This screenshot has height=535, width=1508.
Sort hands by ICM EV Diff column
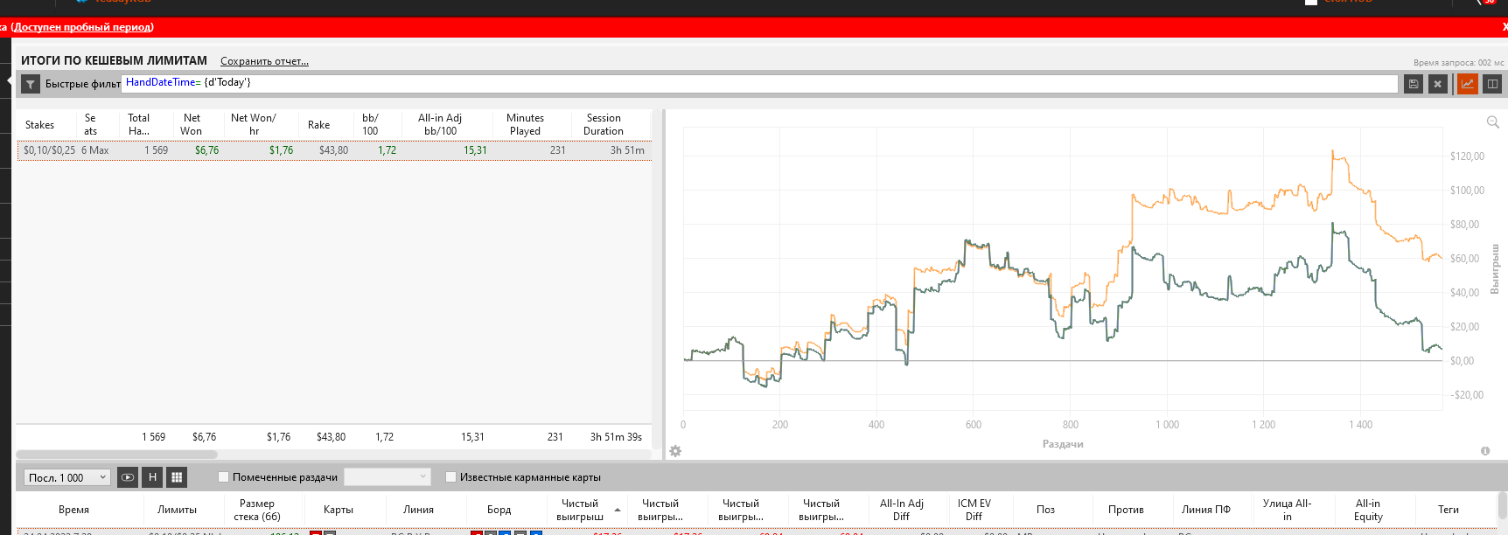[974, 510]
